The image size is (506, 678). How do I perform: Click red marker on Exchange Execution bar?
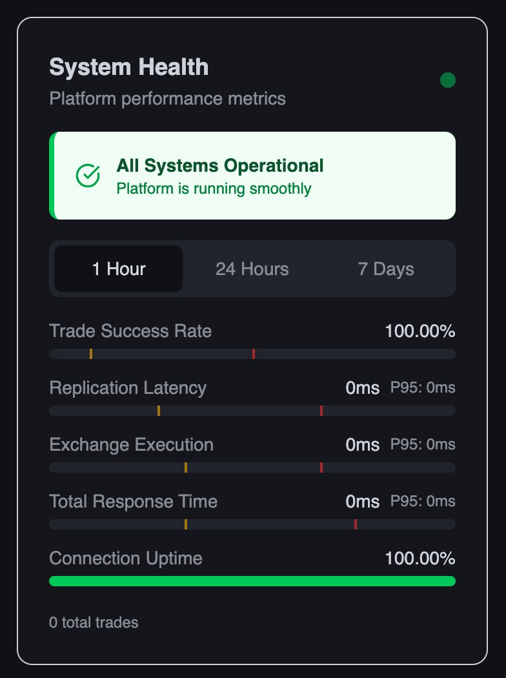point(321,467)
